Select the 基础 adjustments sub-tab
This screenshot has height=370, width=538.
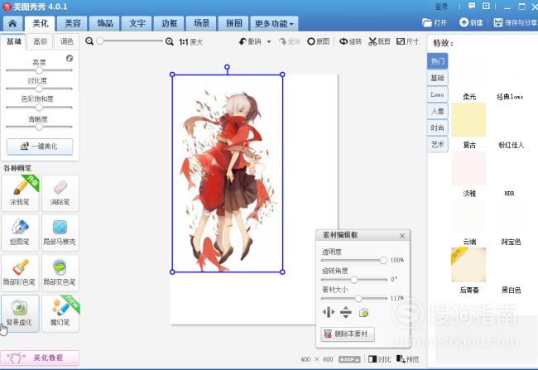[x=14, y=41]
